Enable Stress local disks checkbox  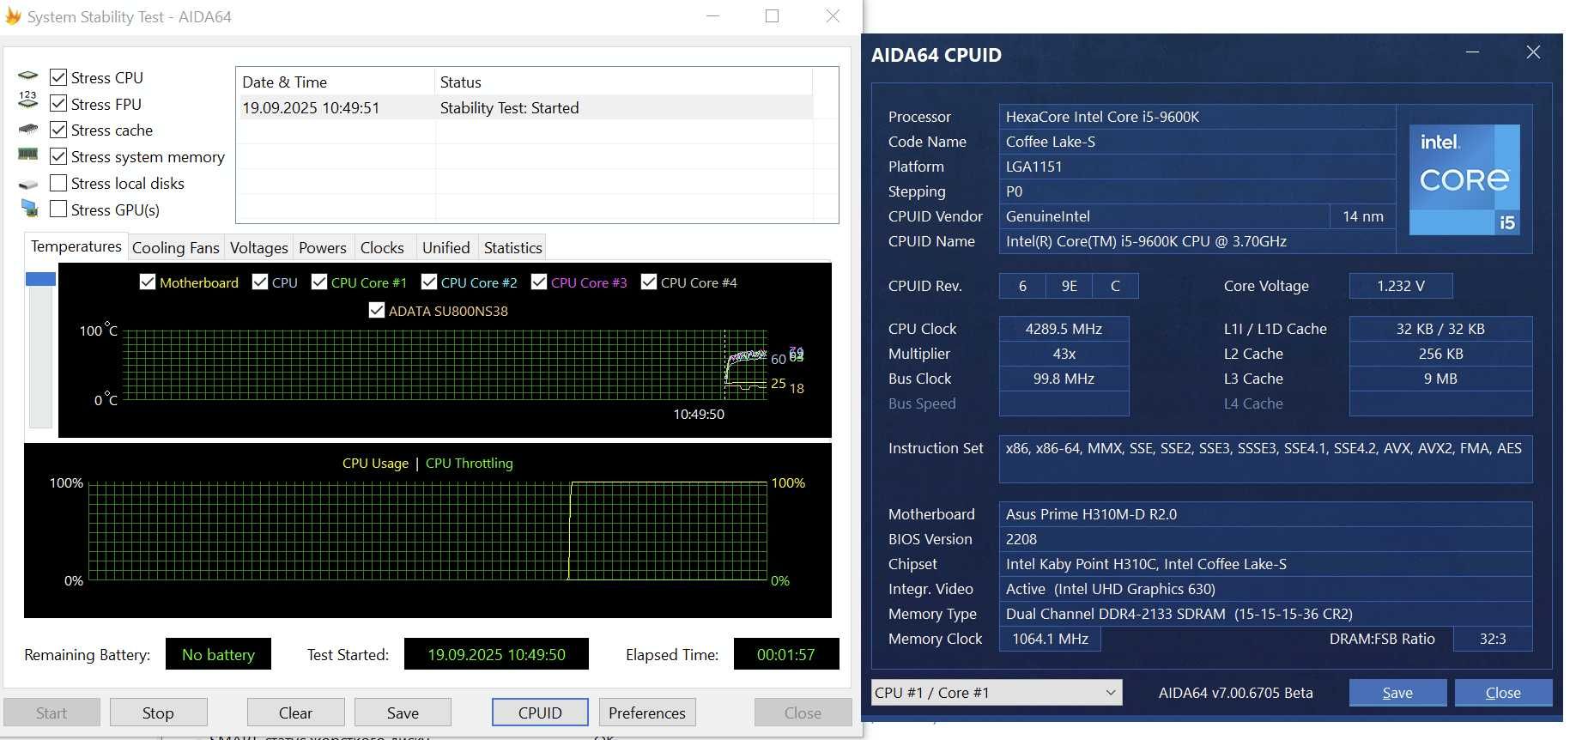(x=58, y=183)
